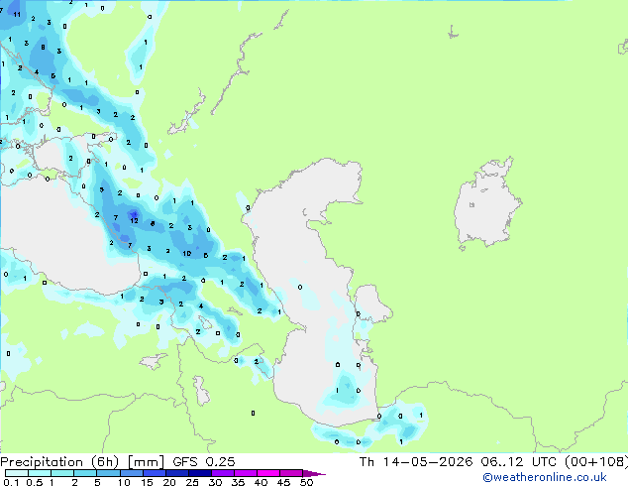Click the legend label '45'
The height and width of the screenshot is (486, 628).
coord(283,482)
